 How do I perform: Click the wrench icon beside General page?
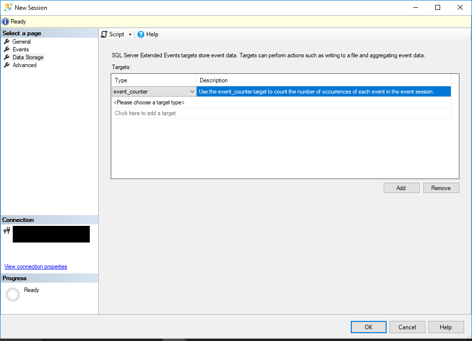(7, 41)
